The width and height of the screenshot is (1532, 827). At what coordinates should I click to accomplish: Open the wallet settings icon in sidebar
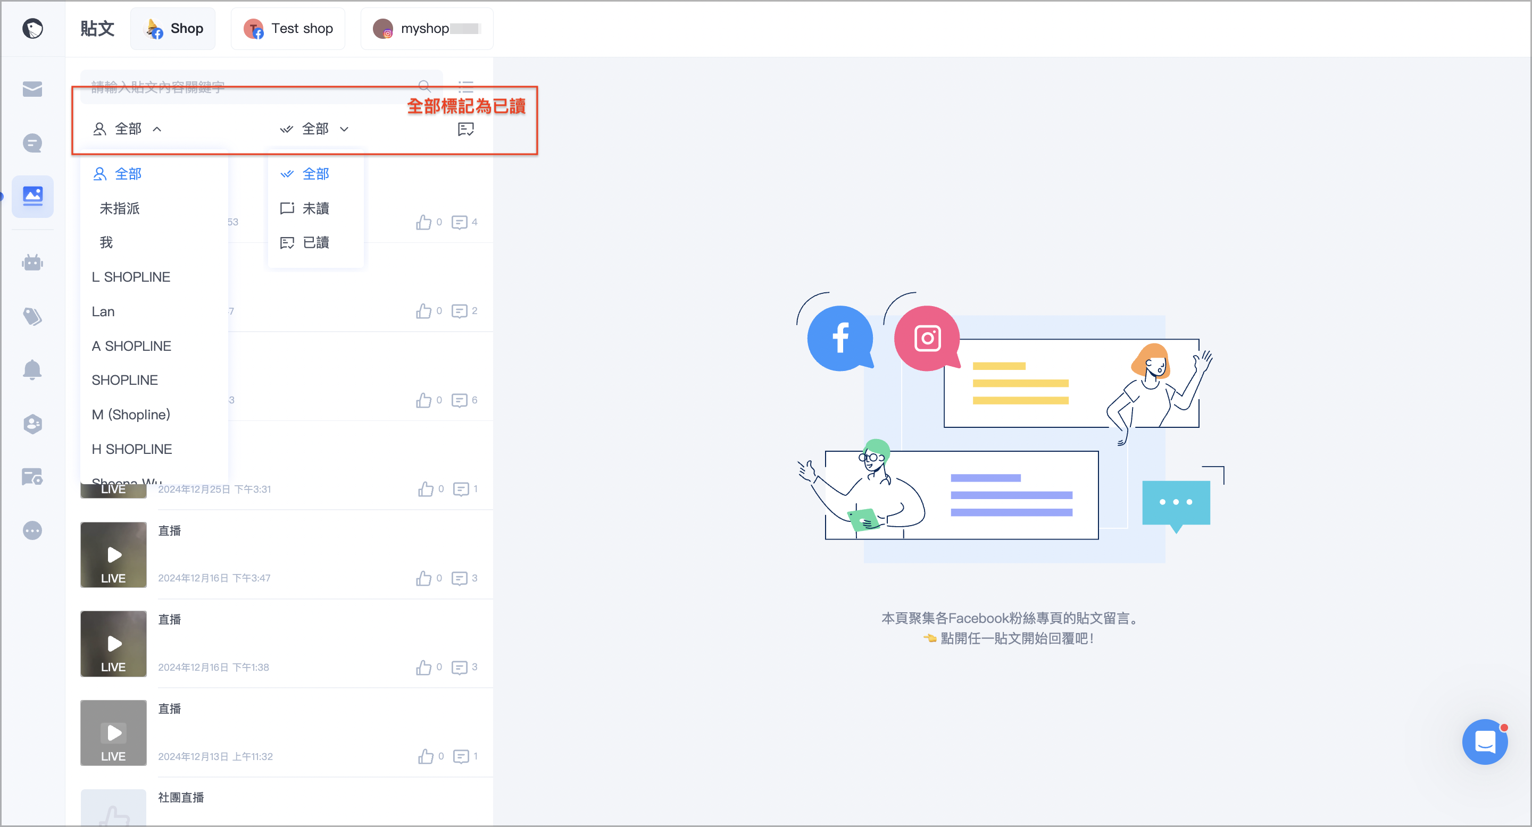[x=32, y=476]
